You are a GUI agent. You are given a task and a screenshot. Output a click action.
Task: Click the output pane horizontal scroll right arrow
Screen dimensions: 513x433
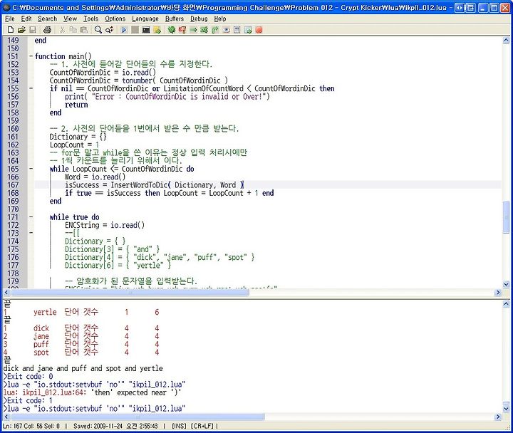coord(498,417)
